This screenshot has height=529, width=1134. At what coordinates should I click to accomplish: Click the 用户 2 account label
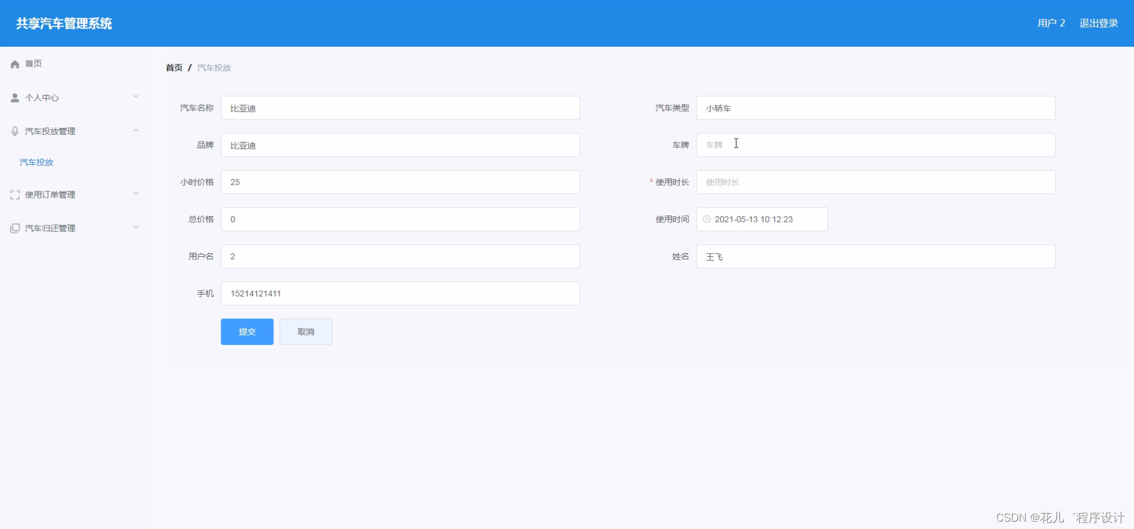click(x=1051, y=23)
